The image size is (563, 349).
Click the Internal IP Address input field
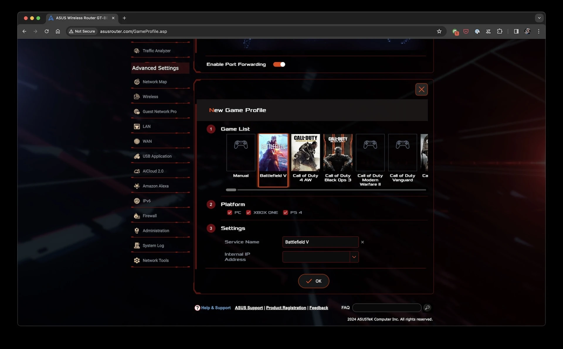[x=316, y=257]
